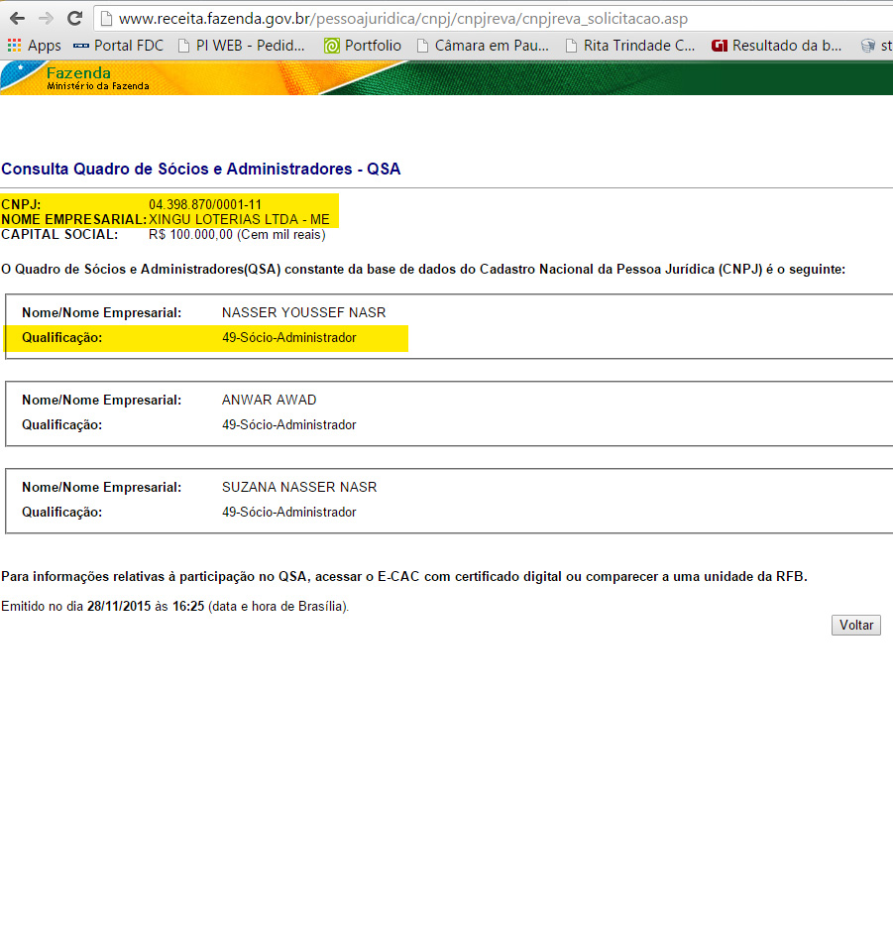This screenshot has width=893, height=929.
Task: Open the Portal FDC bookmark
Action: pos(118,46)
